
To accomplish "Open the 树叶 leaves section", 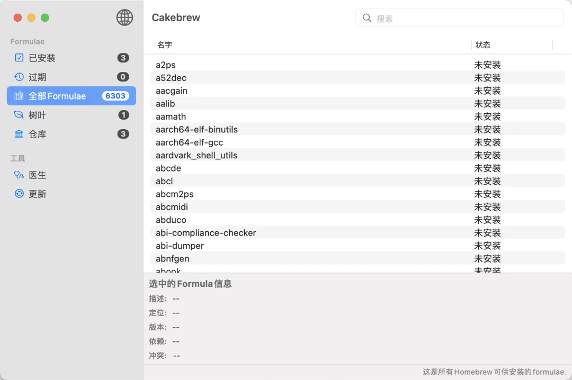I will point(71,115).
